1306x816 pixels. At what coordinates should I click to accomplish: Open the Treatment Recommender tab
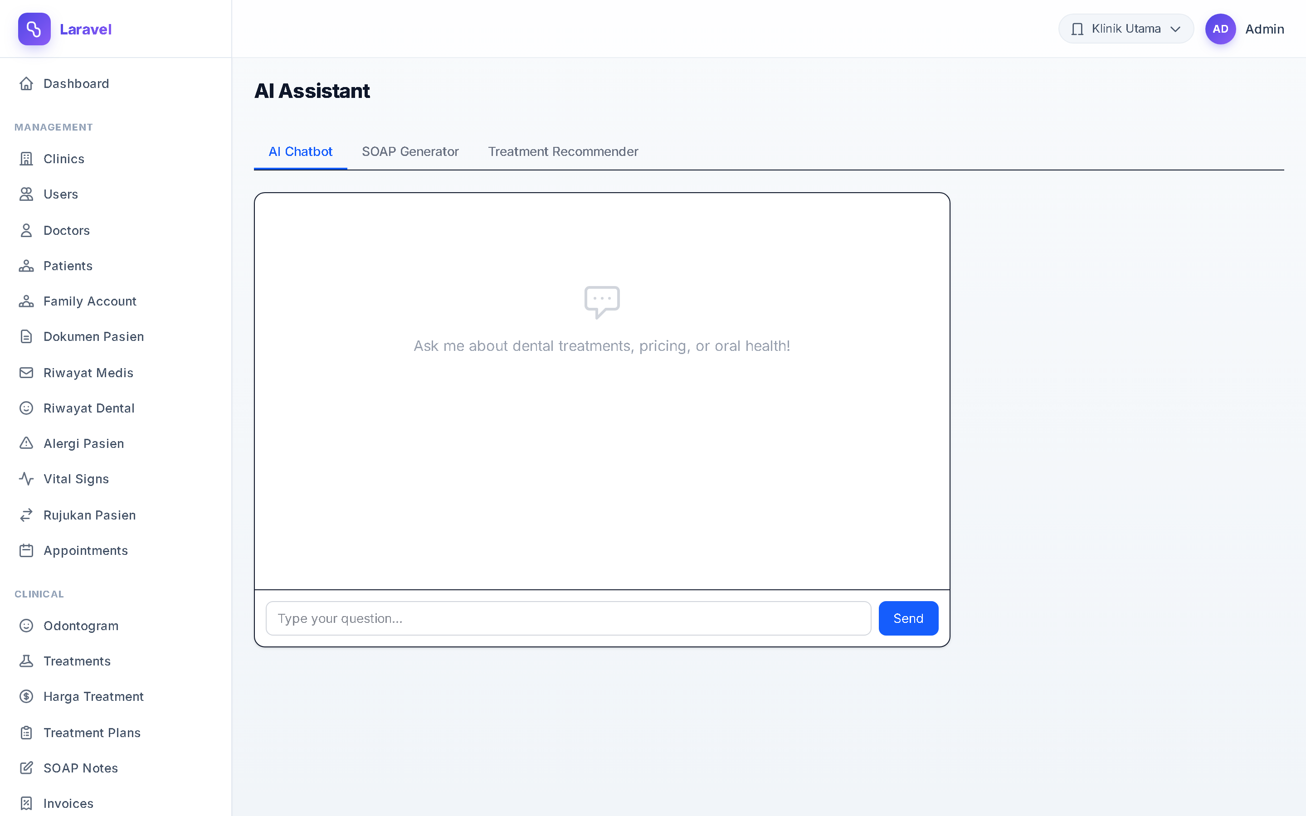(563, 152)
